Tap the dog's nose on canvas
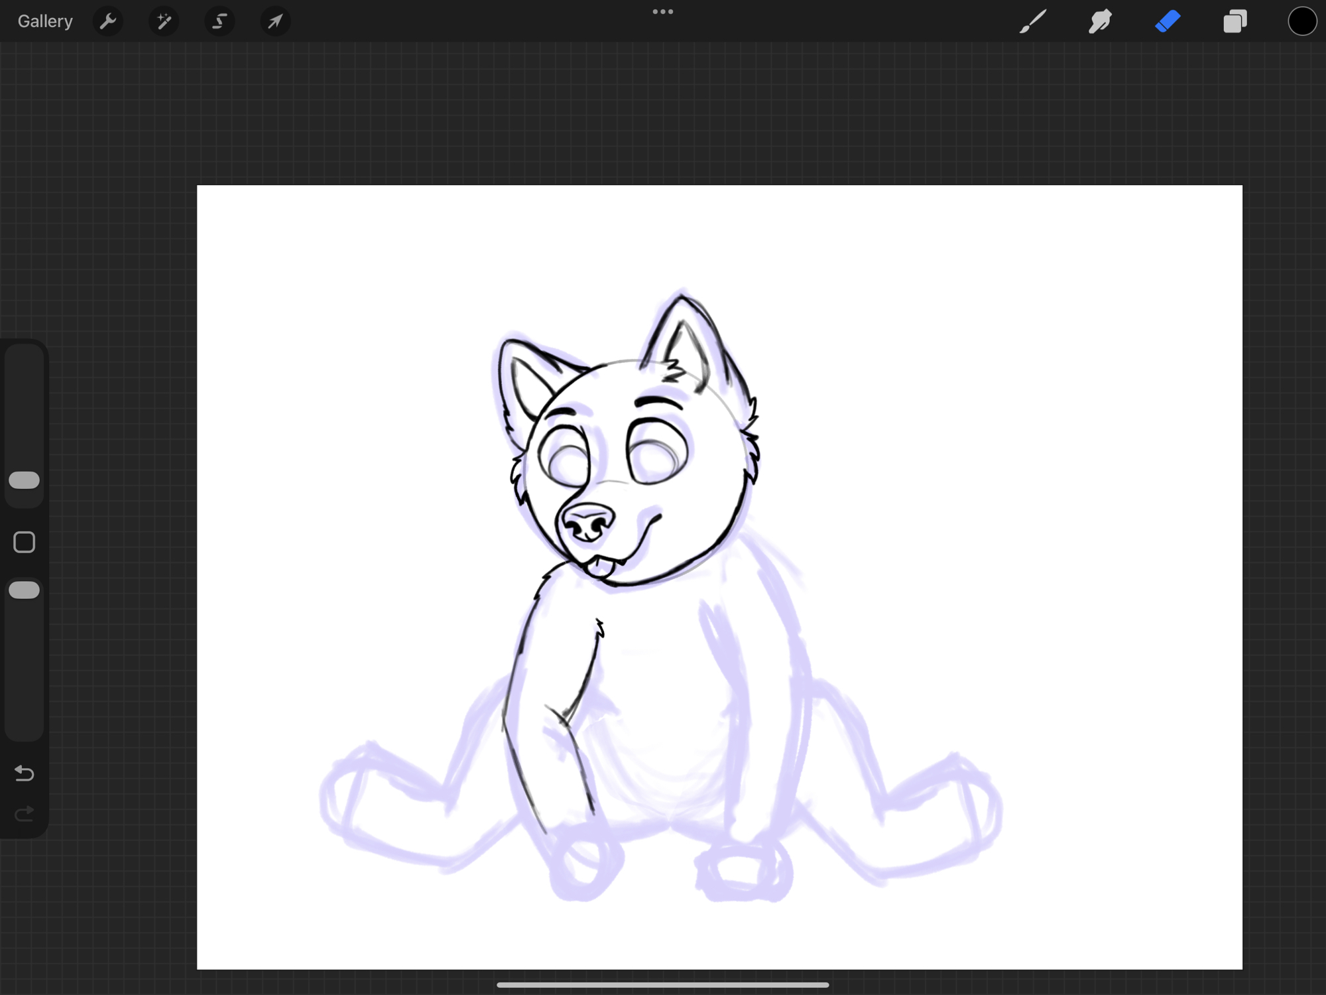This screenshot has height=995, width=1326. [587, 522]
